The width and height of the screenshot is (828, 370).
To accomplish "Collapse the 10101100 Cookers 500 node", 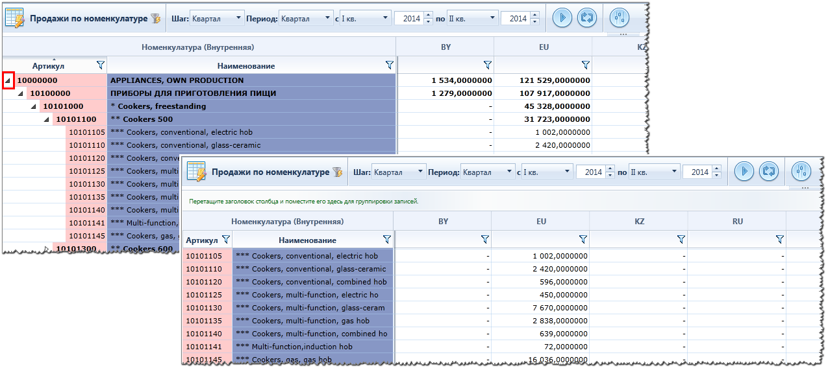I will pos(47,119).
